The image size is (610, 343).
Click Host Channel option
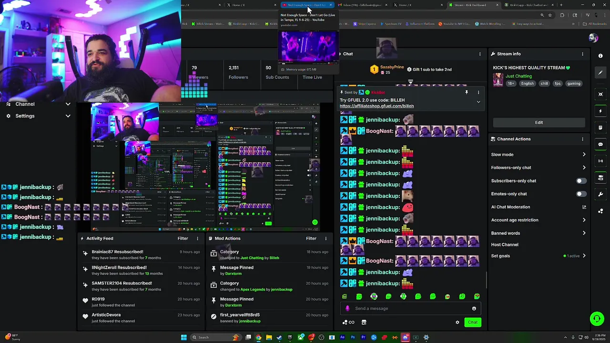point(505,245)
